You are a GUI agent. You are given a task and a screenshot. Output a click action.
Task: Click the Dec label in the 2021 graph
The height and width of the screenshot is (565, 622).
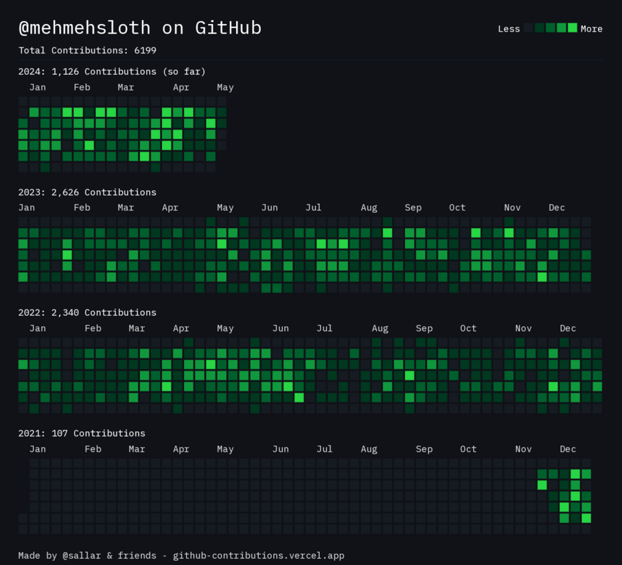pyautogui.click(x=568, y=449)
